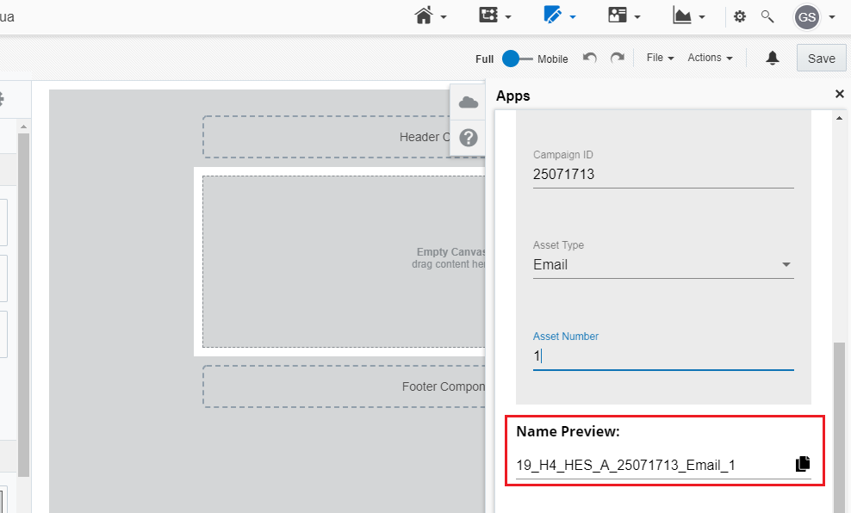Open the cloud apps icon
This screenshot has width=851, height=513.
(468, 102)
